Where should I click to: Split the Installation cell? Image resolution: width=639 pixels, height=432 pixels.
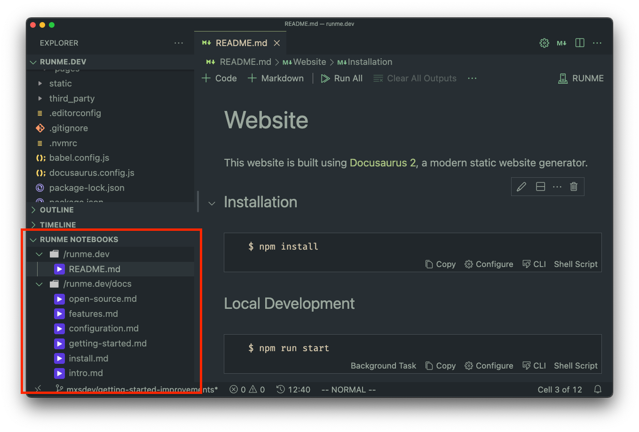point(540,187)
